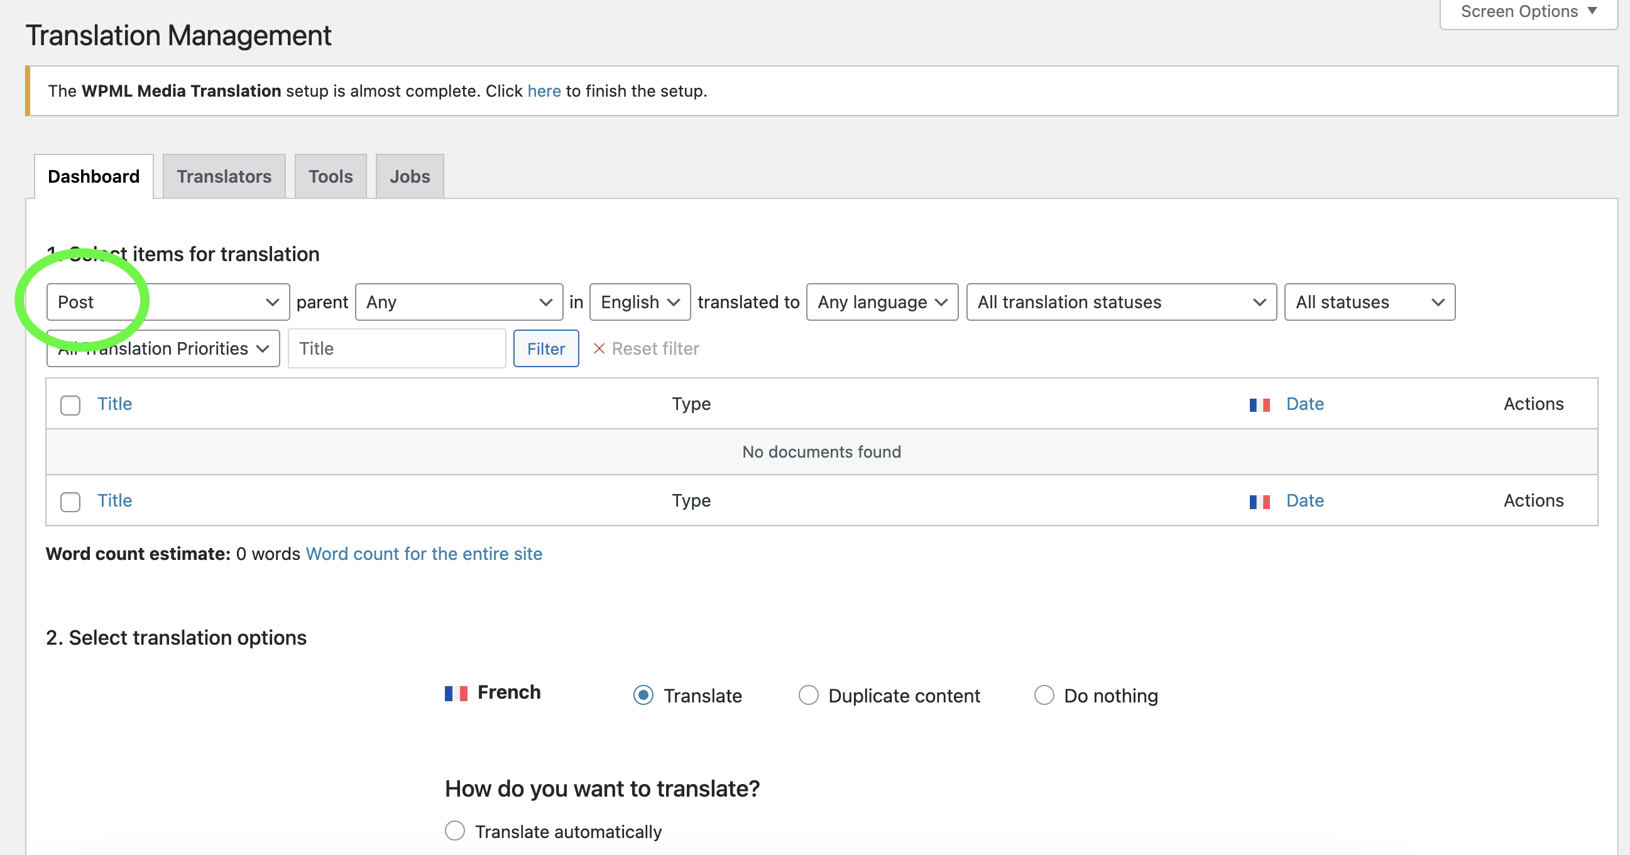The width and height of the screenshot is (1630, 855).
Task: Open Word count for the entire site link
Action: [424, 554]
